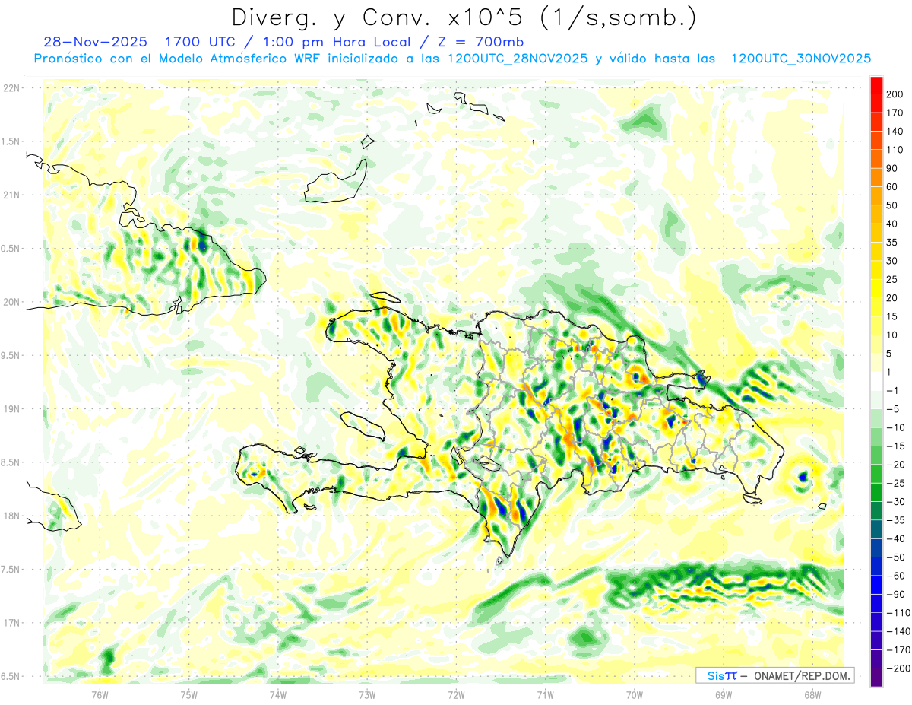The width and height of the screenshot is (912, 705).
Task: Click the "18N" latitude label
Action: [11, 516]
